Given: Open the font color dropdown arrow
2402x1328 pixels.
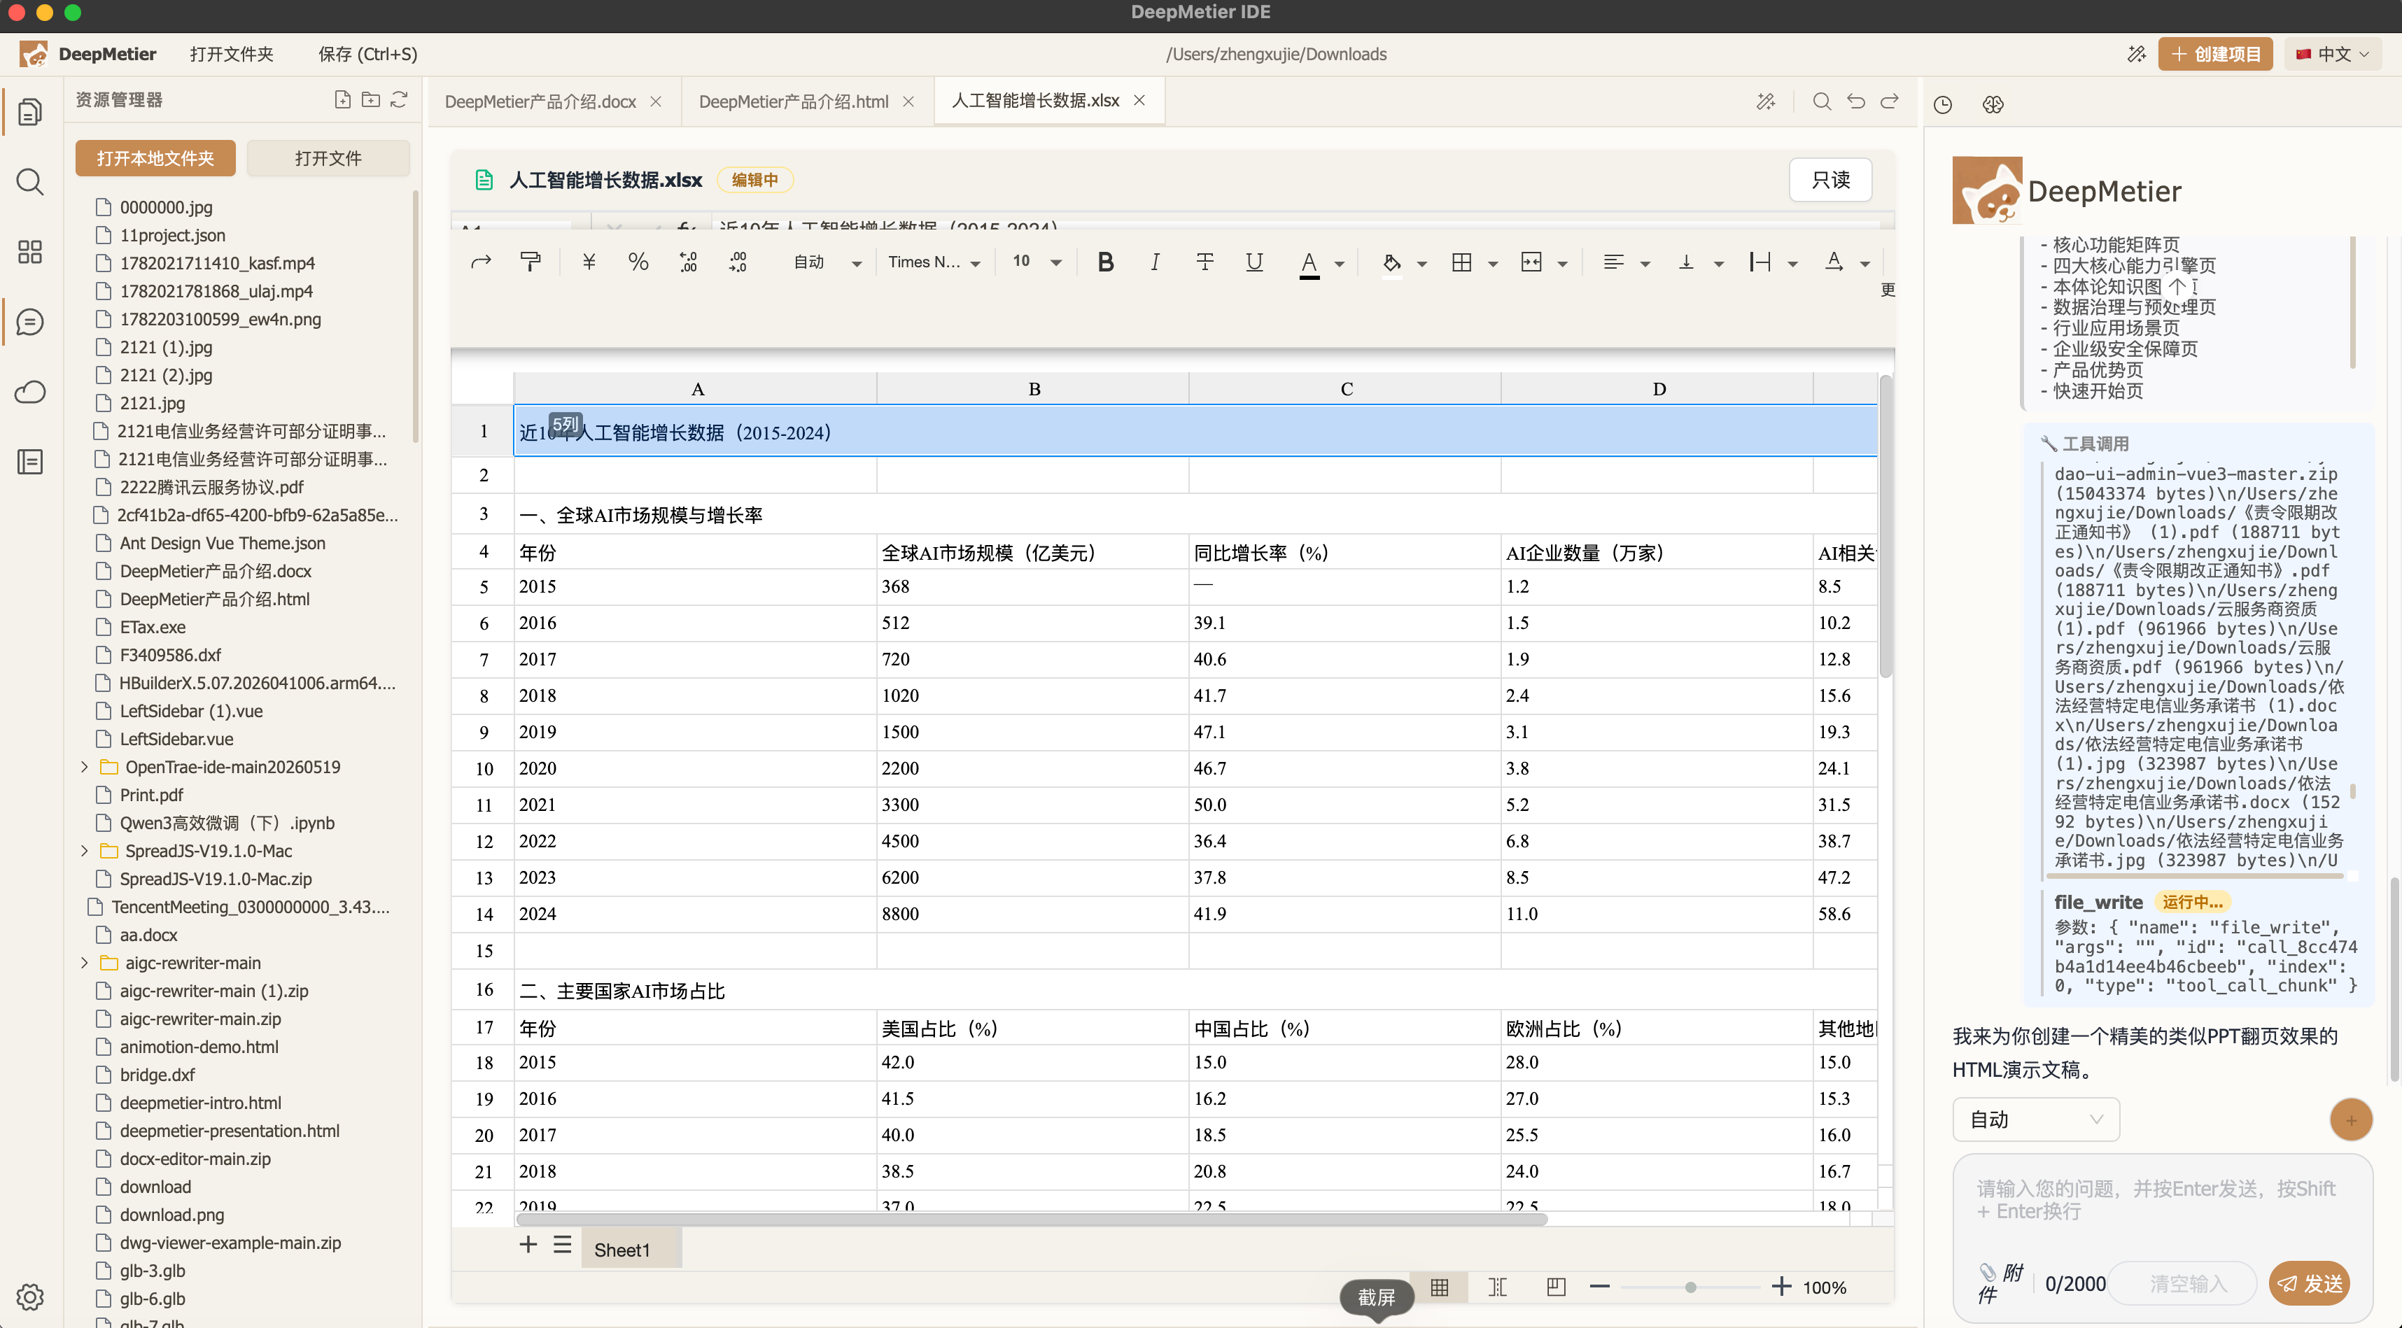Looking at the screenshot, I should click(x=1339, y=264).
